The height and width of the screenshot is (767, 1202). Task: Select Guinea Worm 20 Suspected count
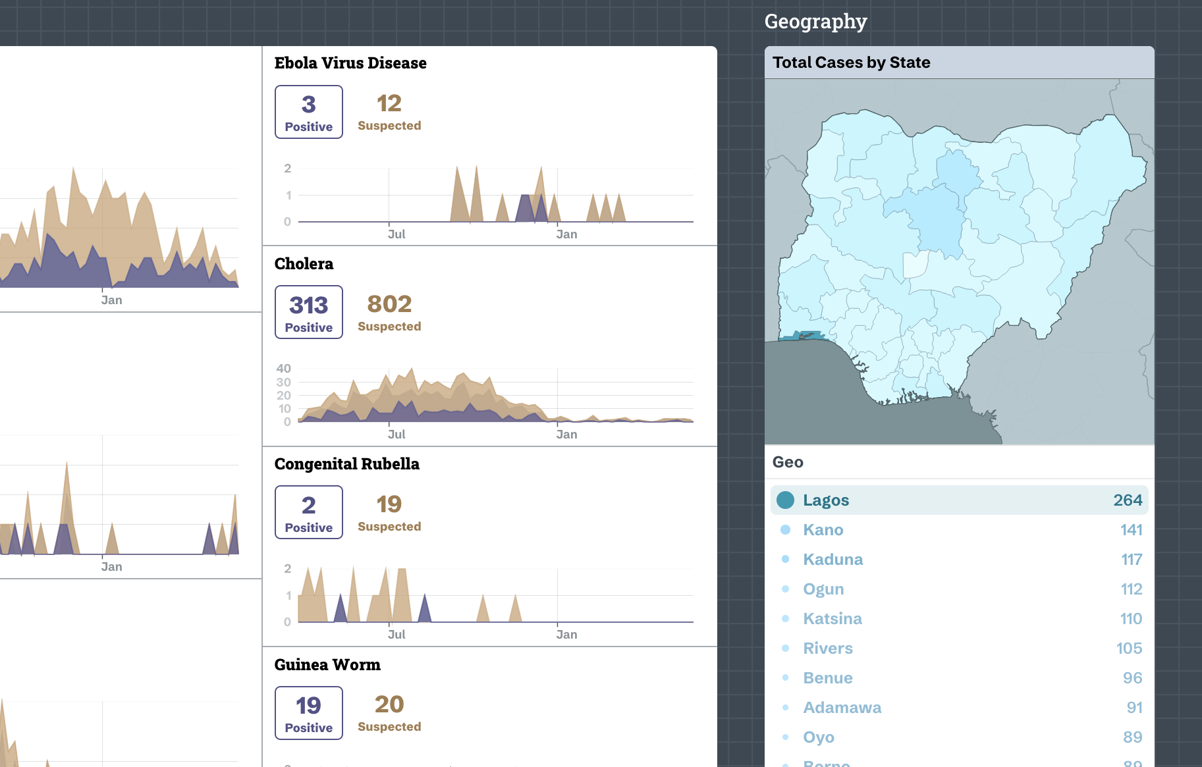[389, 713]
